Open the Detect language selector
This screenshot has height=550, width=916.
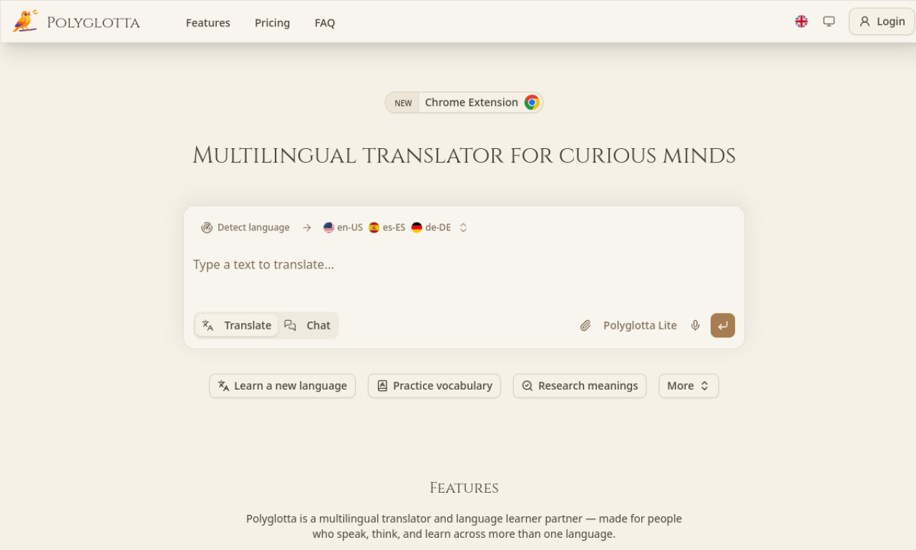click(245, 227)
